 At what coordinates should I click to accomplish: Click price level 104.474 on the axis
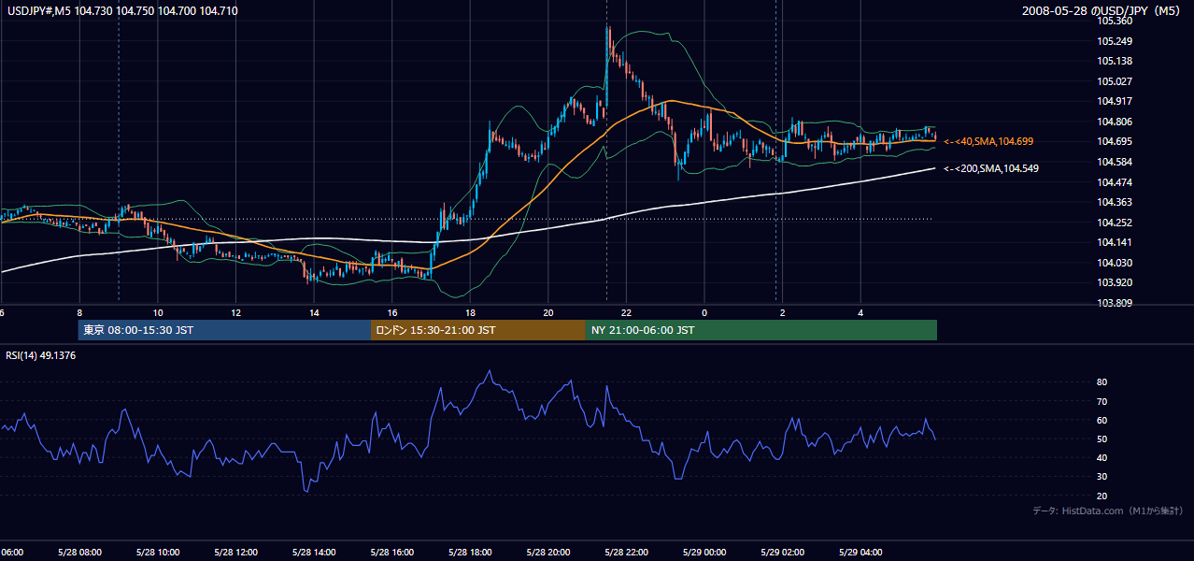click(1115, 182)
